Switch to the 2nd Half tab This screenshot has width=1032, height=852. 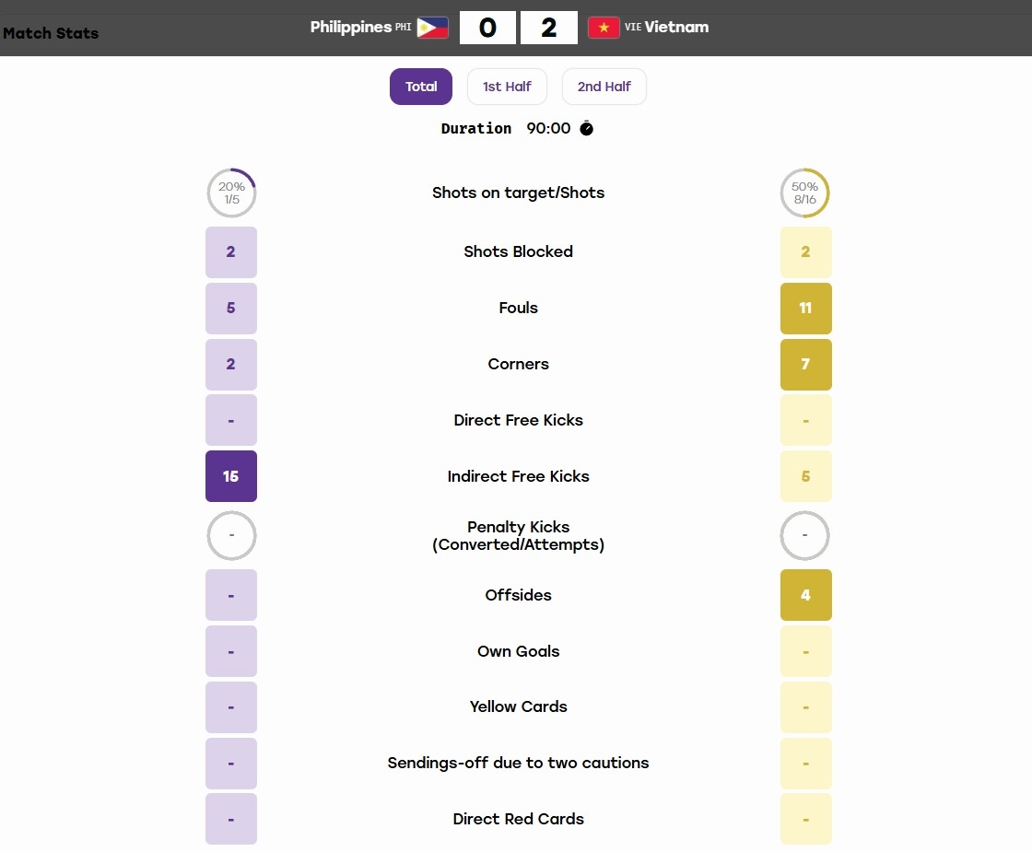pyautogui.click(x=604, y=87)
